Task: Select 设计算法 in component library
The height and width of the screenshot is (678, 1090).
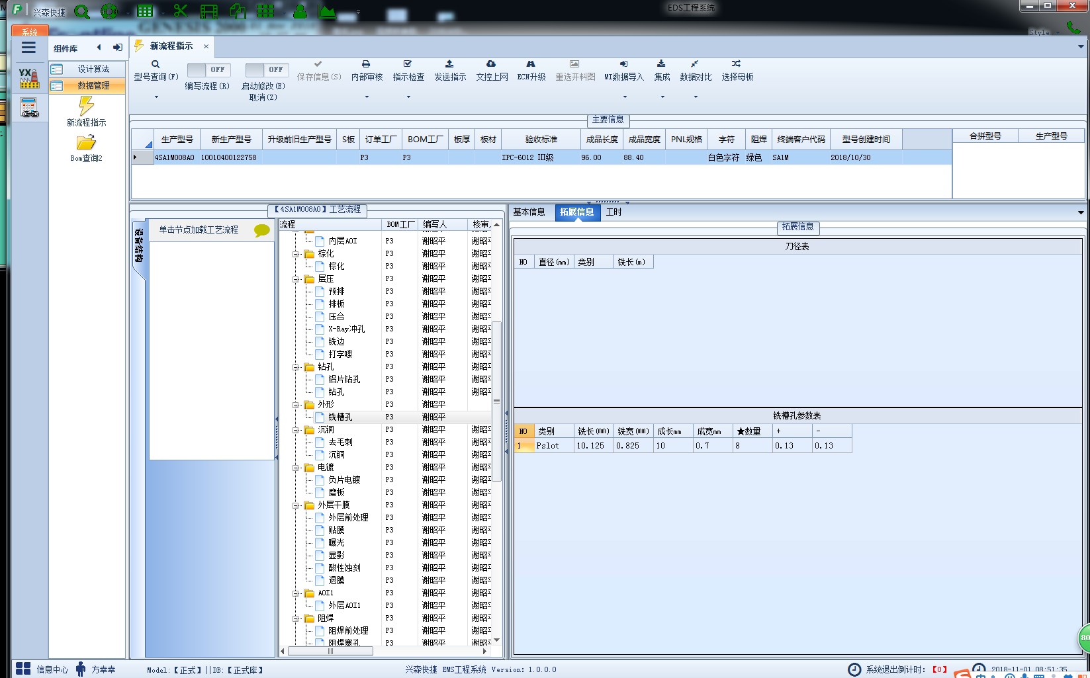Action: pos(87,69)
